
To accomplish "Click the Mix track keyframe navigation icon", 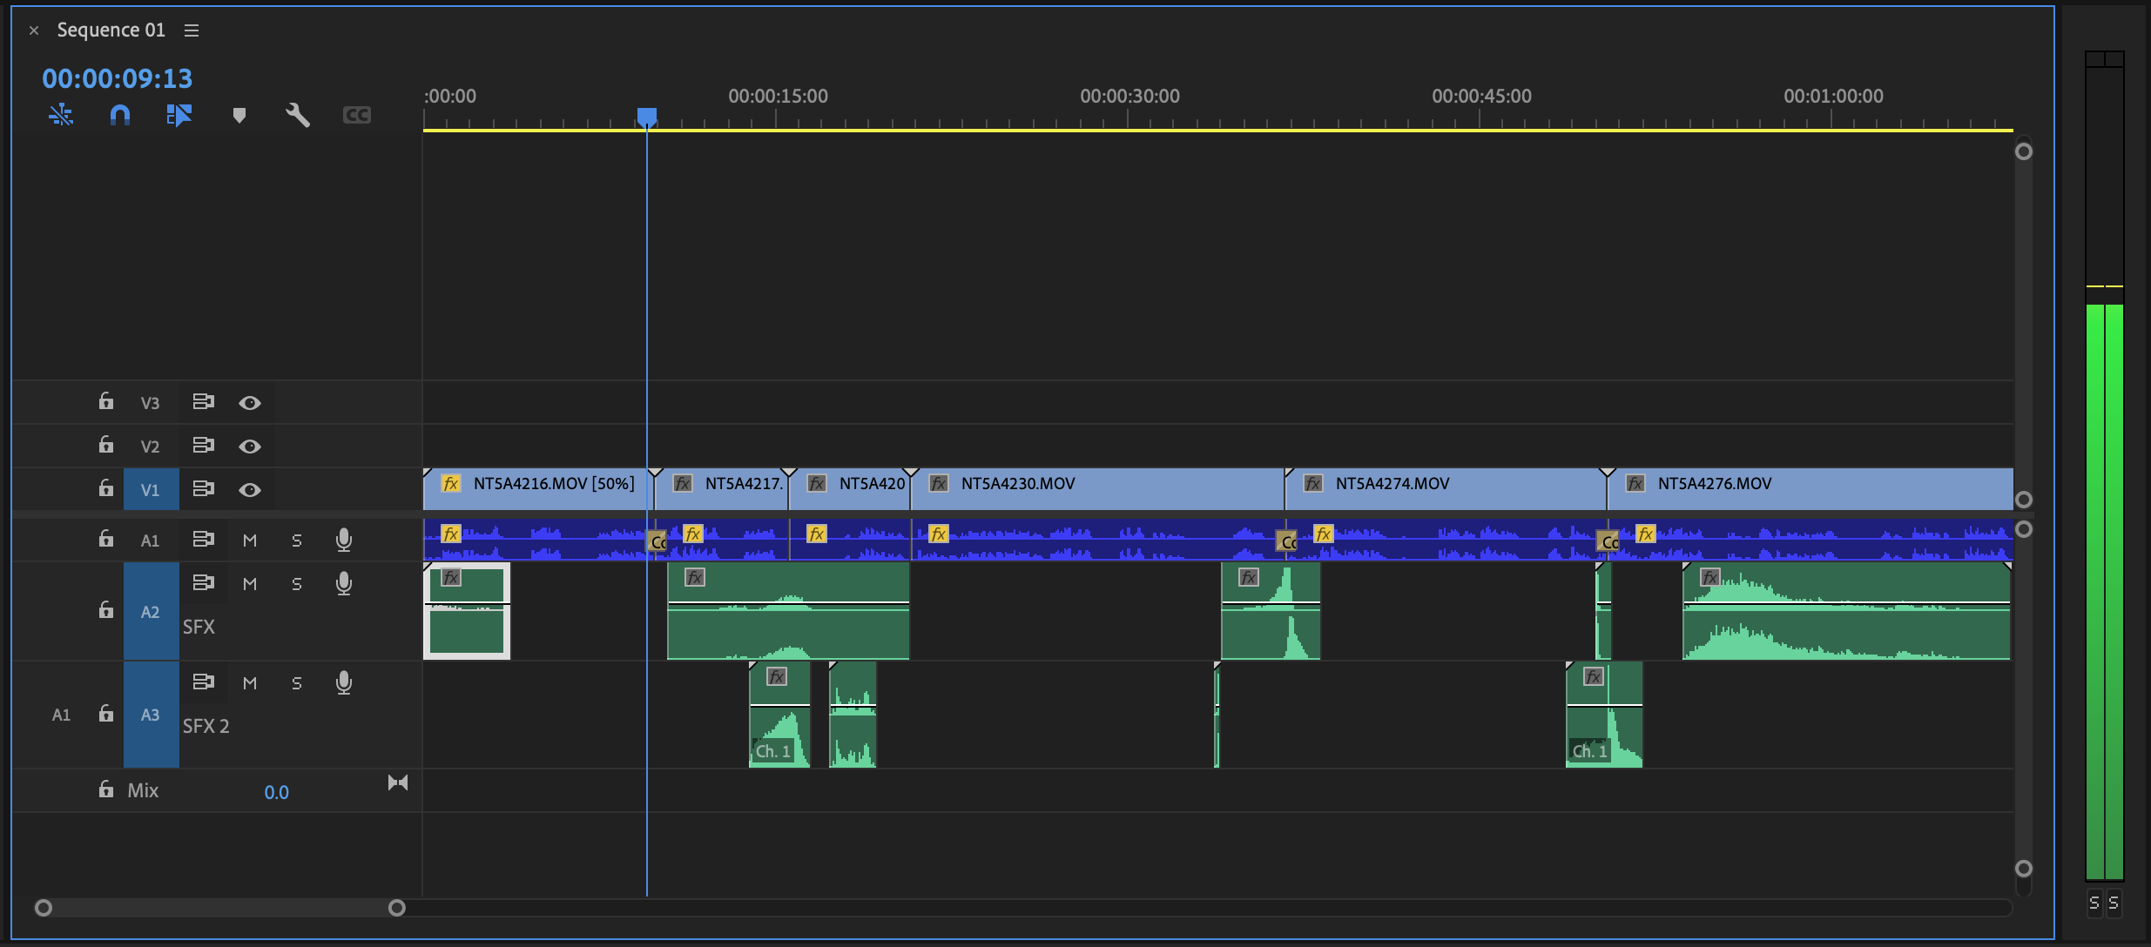I will 398,782.
